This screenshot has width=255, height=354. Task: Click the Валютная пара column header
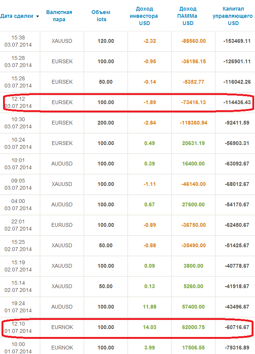pos(59,16)
